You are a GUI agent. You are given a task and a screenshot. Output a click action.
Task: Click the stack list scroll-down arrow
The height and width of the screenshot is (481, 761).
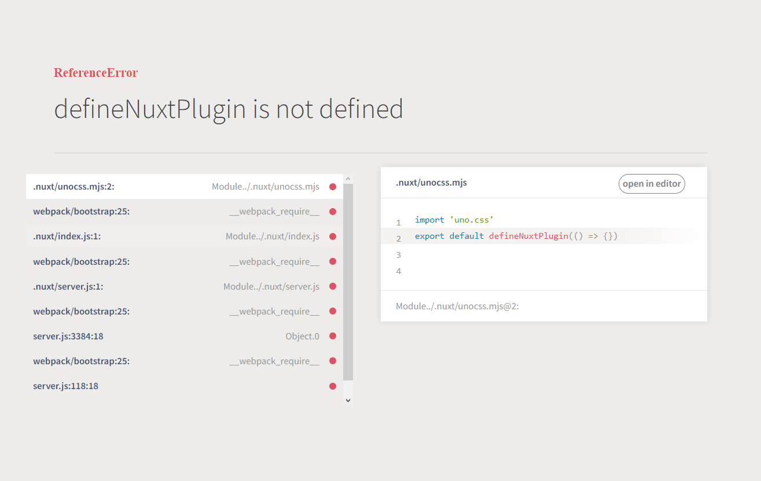[348, 400]
